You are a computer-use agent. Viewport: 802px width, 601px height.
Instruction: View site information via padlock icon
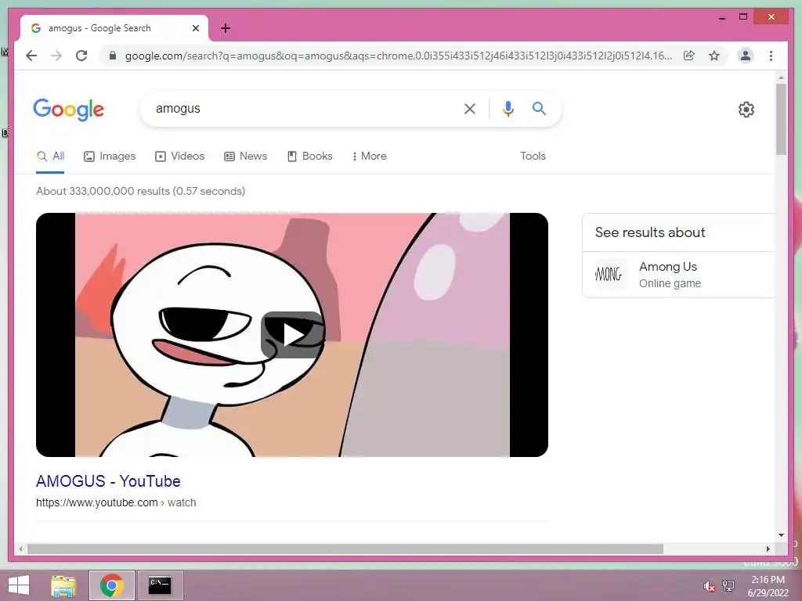[x=113, y=56]
